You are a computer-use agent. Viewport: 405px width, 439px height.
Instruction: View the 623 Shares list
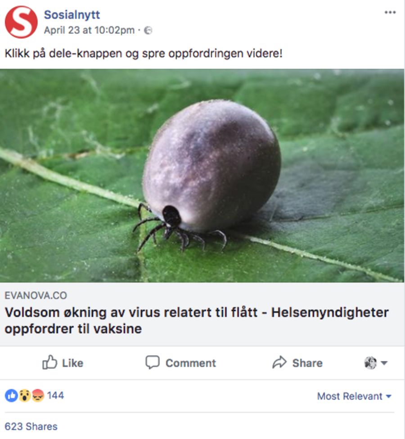coord(31,426)
